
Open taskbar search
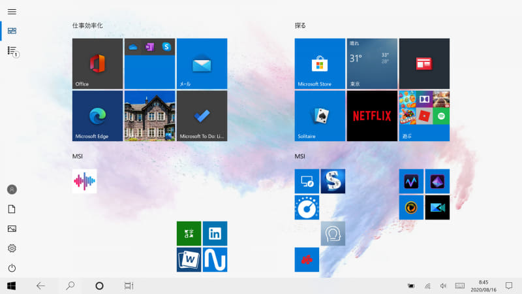pos(70,286)
